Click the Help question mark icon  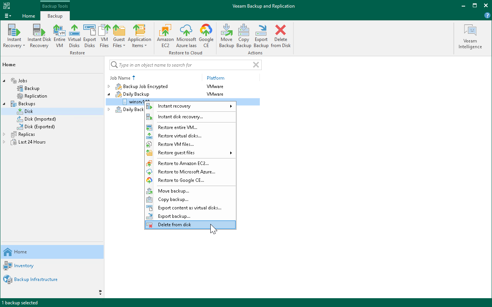click(x=487, y=16)
